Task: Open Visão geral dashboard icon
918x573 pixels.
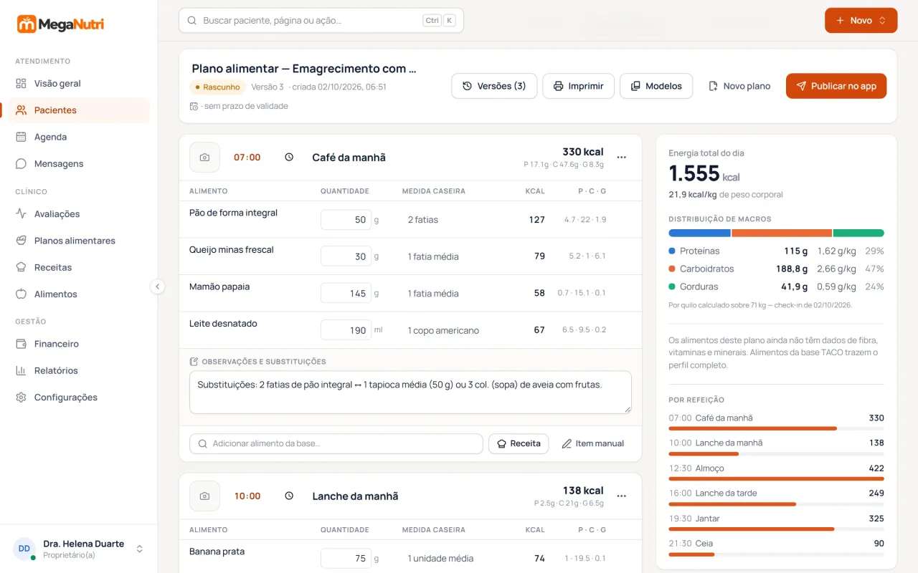Action: pyautogui.click(x=21, y=83)
